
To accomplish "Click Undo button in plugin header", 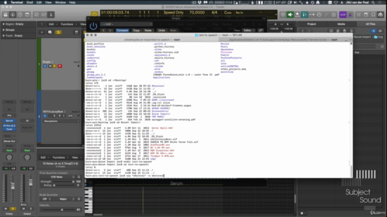I will [x=161, y=31].
